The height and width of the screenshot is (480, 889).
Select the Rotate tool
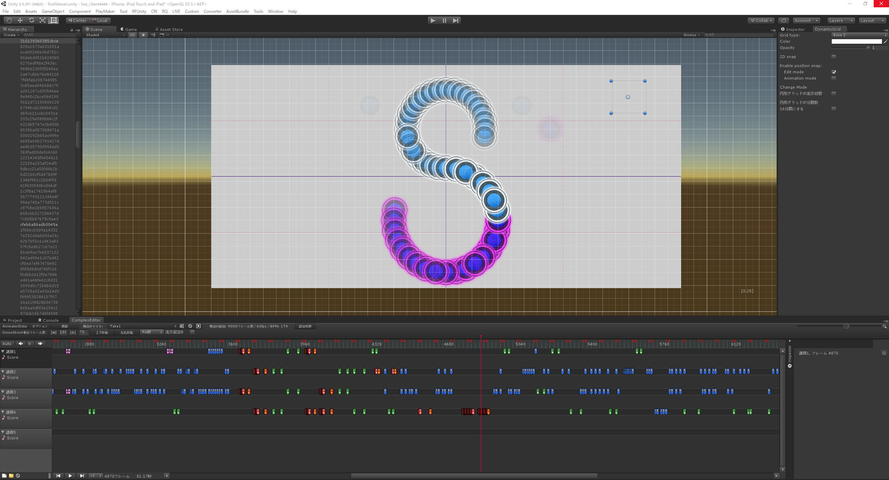click(x=31, y=21)
